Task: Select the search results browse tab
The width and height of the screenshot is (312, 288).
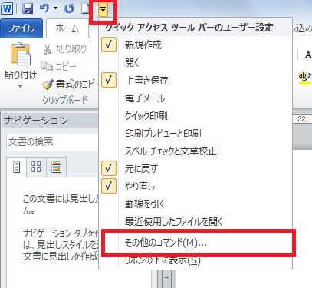Action: [56, 167]
